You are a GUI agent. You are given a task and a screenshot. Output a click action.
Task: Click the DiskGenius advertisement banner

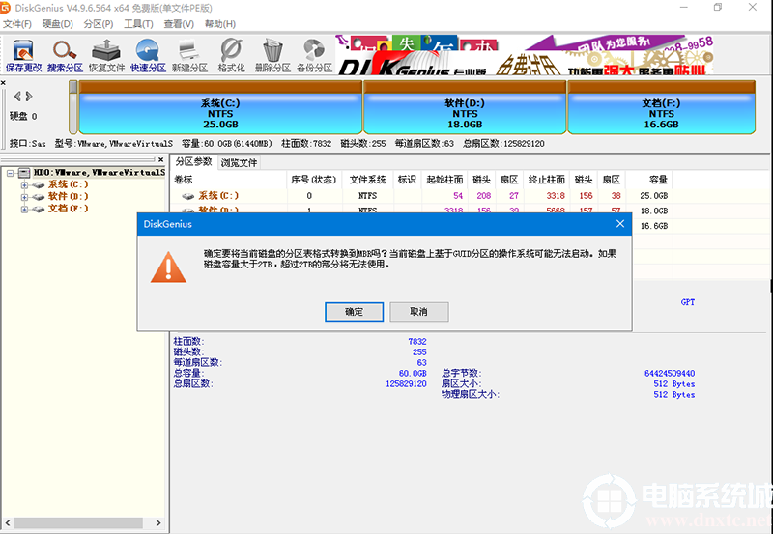525,55
